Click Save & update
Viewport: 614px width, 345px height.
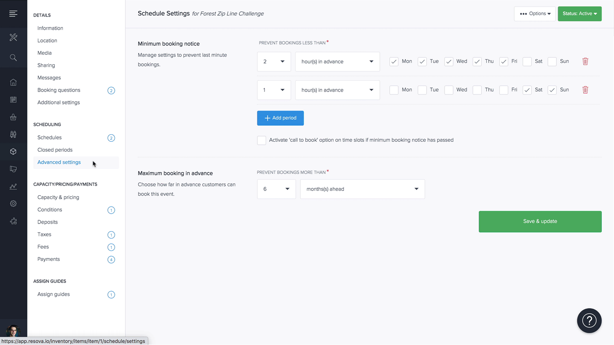point(540,221)
